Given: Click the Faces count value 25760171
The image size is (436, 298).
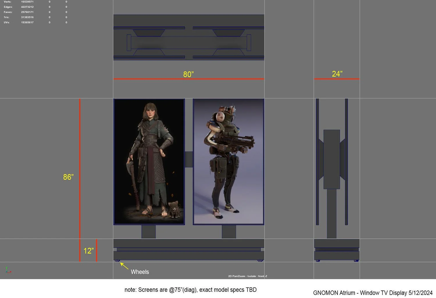Looking at the screenshot, I should [x=27, y=12].
